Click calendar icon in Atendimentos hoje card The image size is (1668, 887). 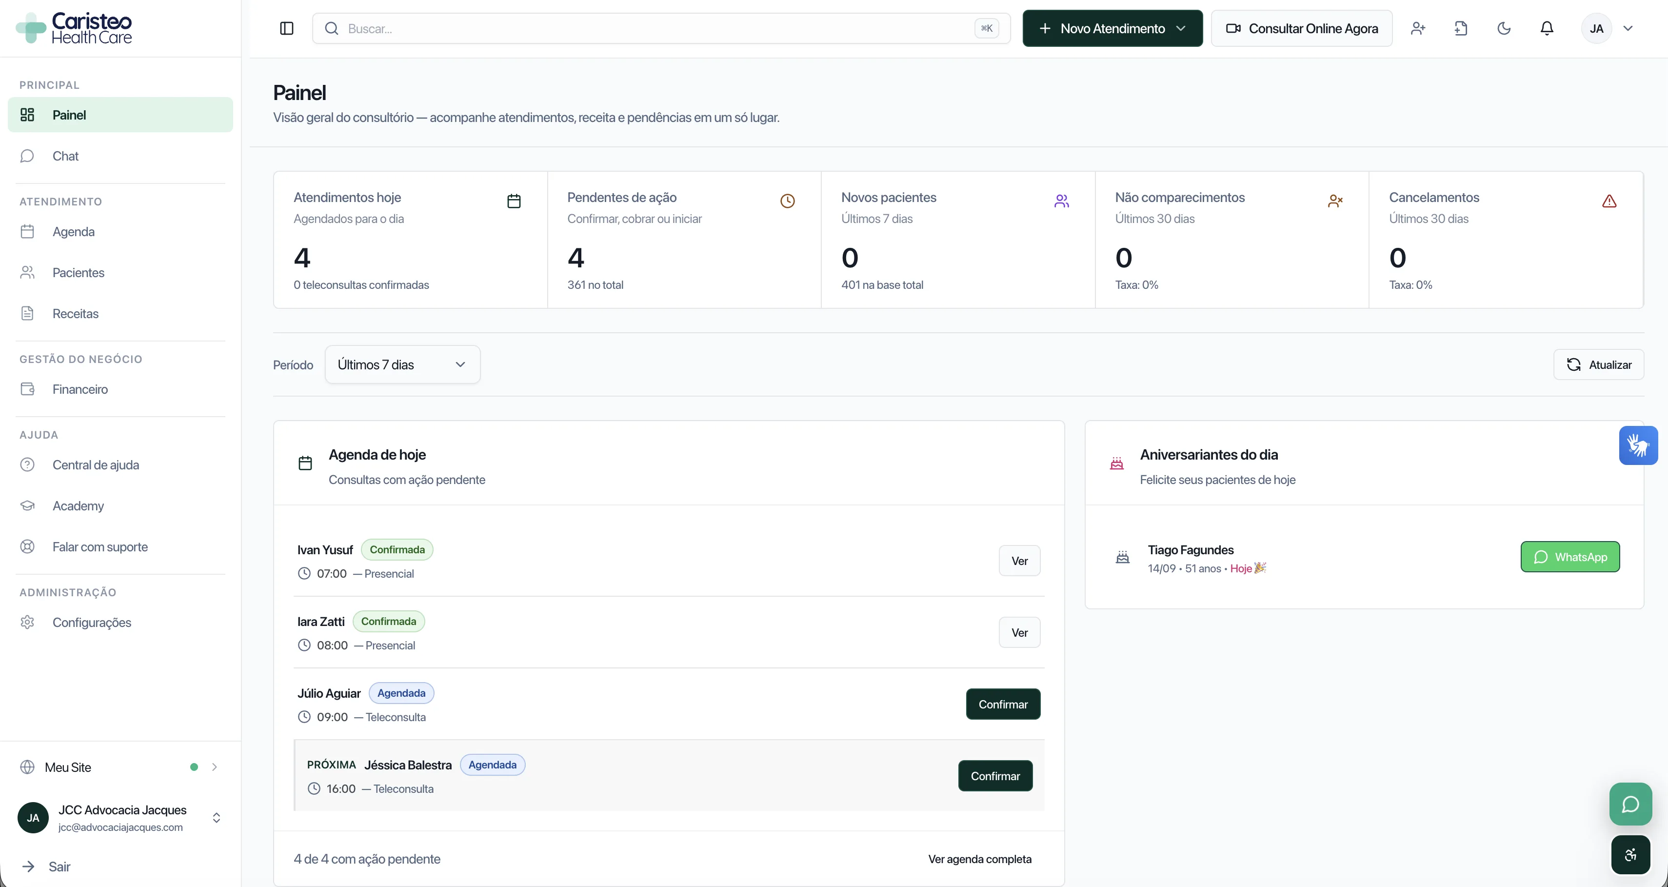click(514, 201)
